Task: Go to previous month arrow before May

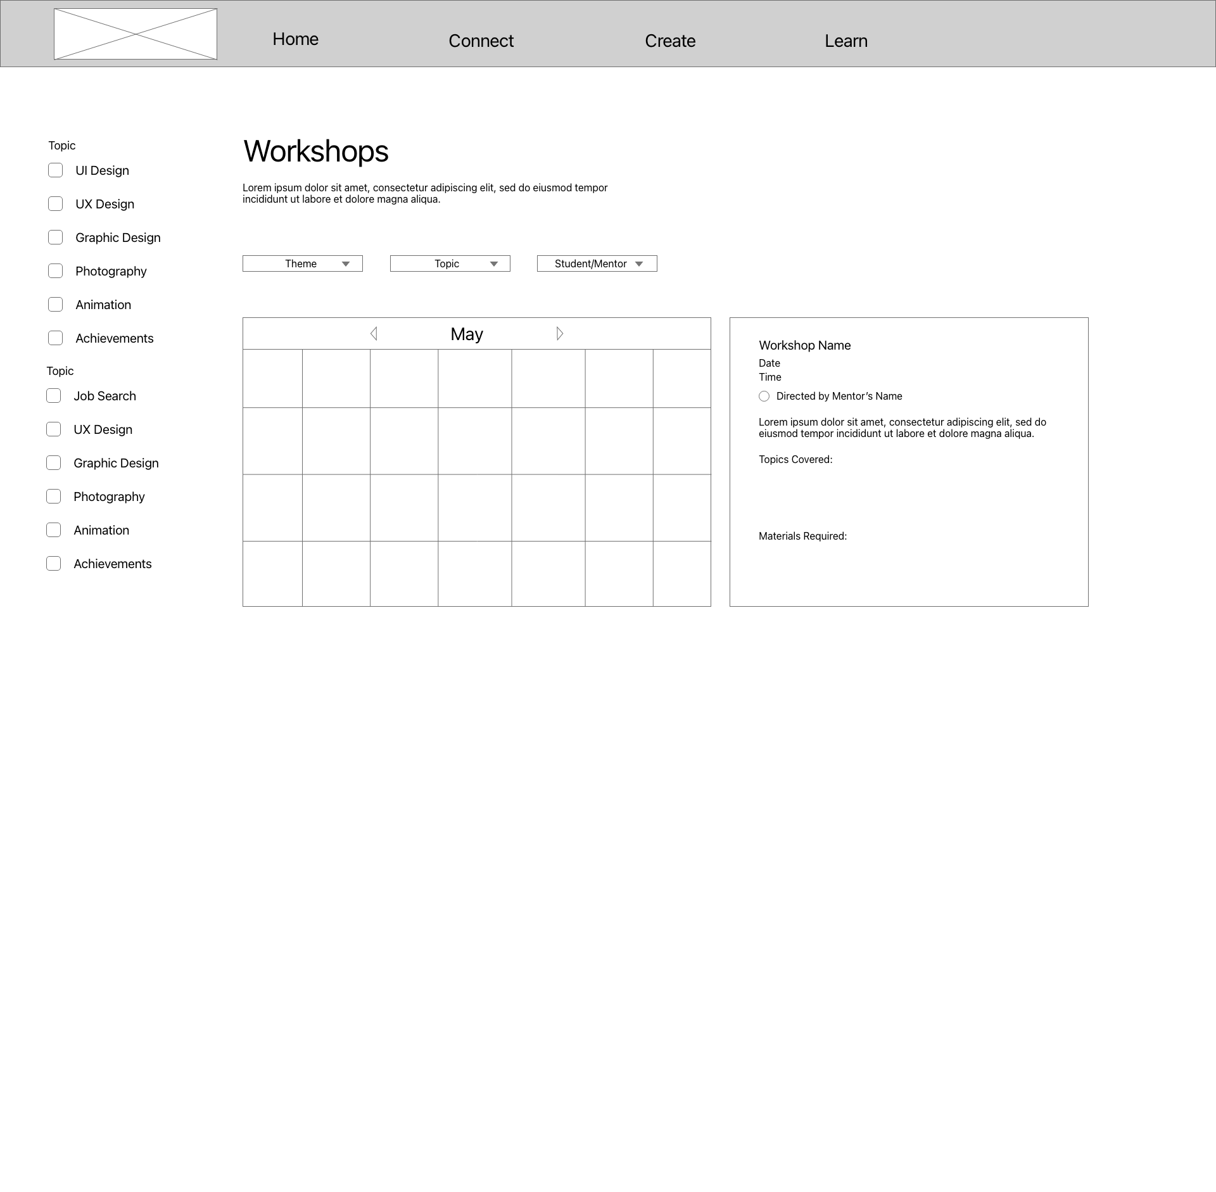Action: [x=374, y=334]
